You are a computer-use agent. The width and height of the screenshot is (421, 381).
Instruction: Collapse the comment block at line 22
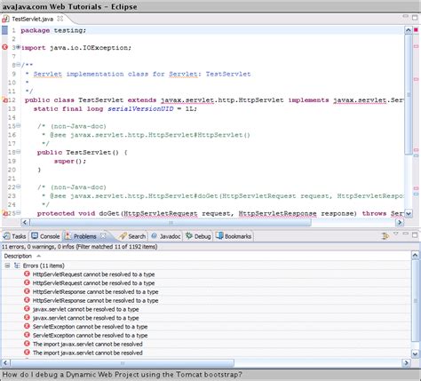tap(19, 187)
